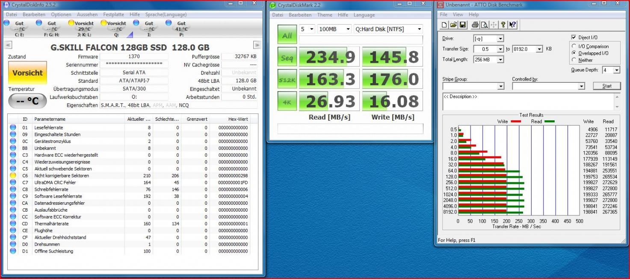This screenshot has width=630, height=279.
Task: Open Bearbeiten menu in CrystalDiskMark
Action: (300, 15)
